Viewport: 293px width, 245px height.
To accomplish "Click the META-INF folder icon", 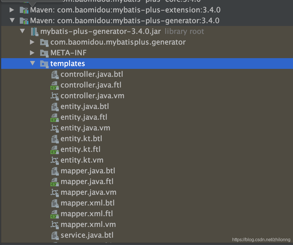I will point(44,53).
